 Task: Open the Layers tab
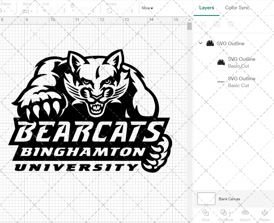(x=207, y=8)
